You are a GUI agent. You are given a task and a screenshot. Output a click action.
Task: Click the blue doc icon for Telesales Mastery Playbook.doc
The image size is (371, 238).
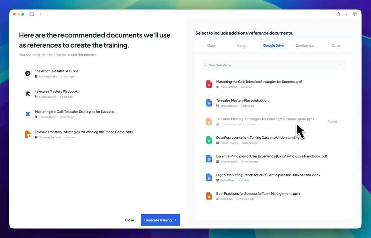coord(209,103)
